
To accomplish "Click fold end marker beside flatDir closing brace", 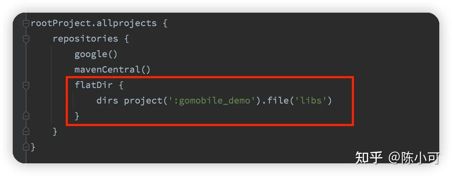I will pos(26,116).
